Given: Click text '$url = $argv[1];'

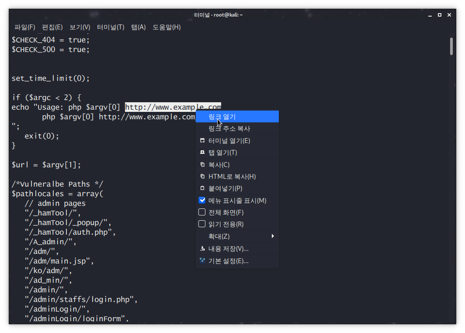Looking at the screenshot, I should pyautogui.click(x=46, y=165).
